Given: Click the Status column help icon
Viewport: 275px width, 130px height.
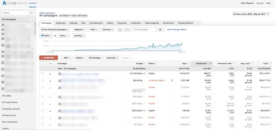Looking at the screenshot, I should (156, 64).
